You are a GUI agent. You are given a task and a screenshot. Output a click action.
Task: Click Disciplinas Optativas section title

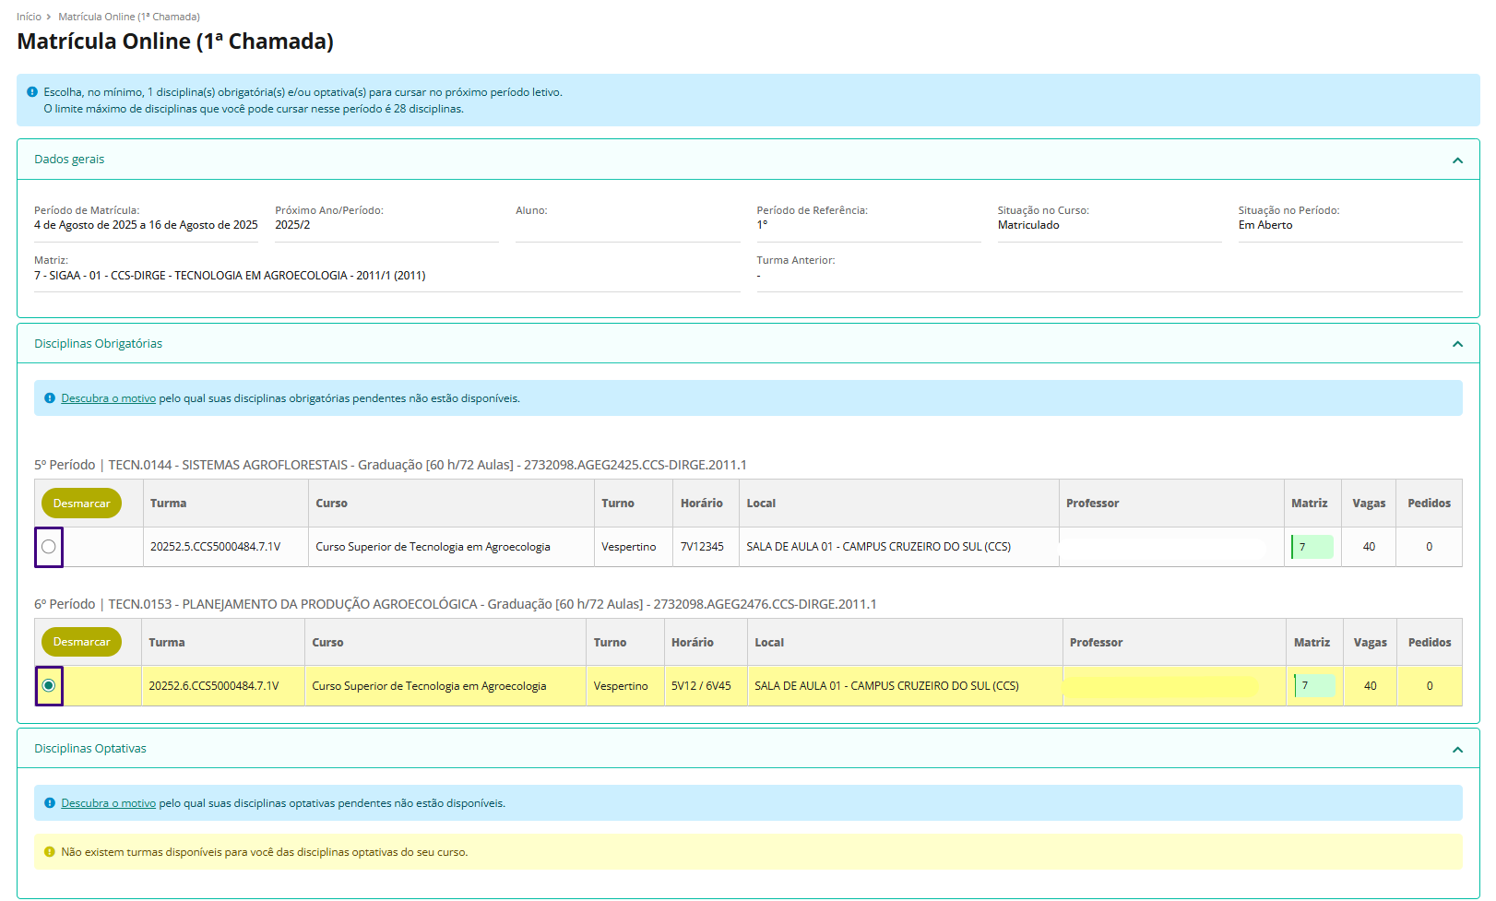90,749
